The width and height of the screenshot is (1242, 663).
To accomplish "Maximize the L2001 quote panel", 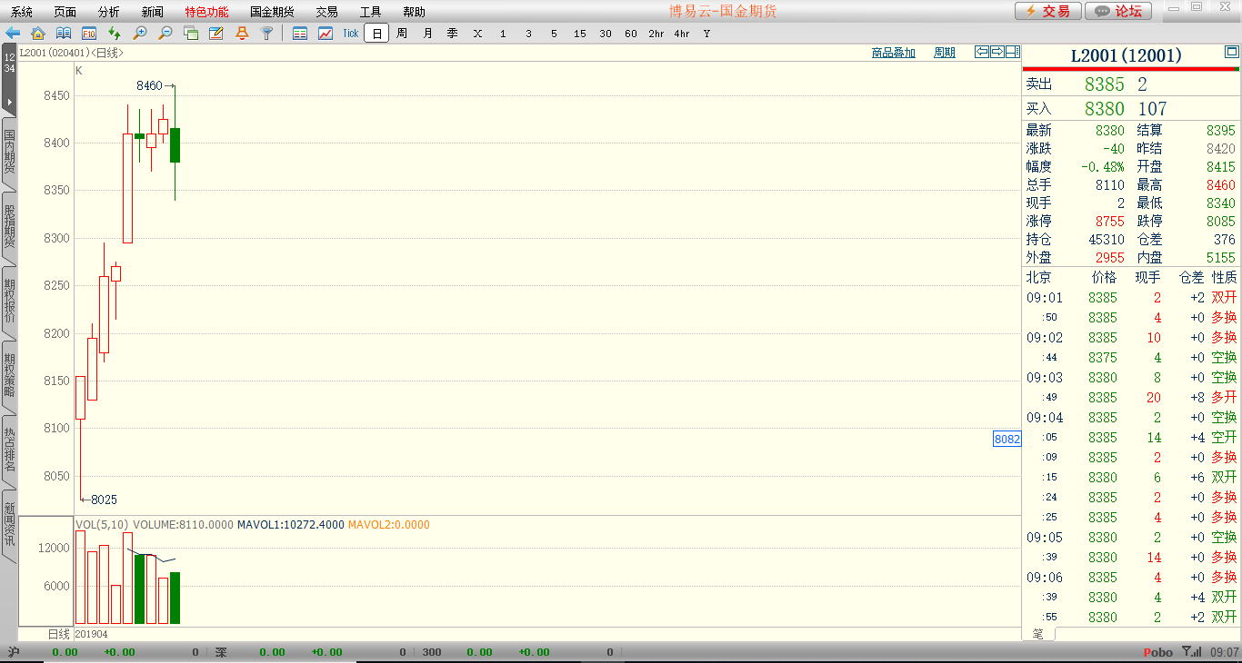I will [1231, 53].
